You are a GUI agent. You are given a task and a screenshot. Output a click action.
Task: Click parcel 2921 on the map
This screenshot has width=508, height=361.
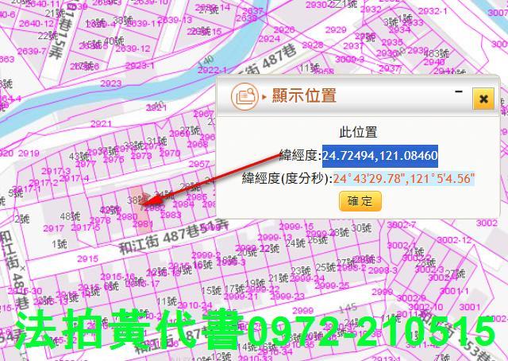click(100, 125)
